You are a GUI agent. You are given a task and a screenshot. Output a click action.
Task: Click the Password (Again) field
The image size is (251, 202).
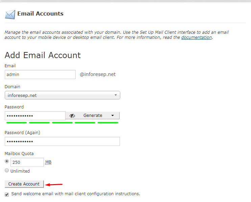(62, 141)
